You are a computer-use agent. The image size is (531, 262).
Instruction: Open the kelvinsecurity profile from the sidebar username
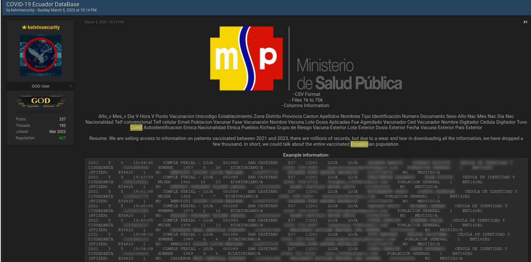[x=43, y=28]
